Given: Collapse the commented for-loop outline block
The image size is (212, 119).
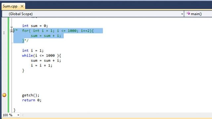Looking at the screenshot, I should (11, 31).
